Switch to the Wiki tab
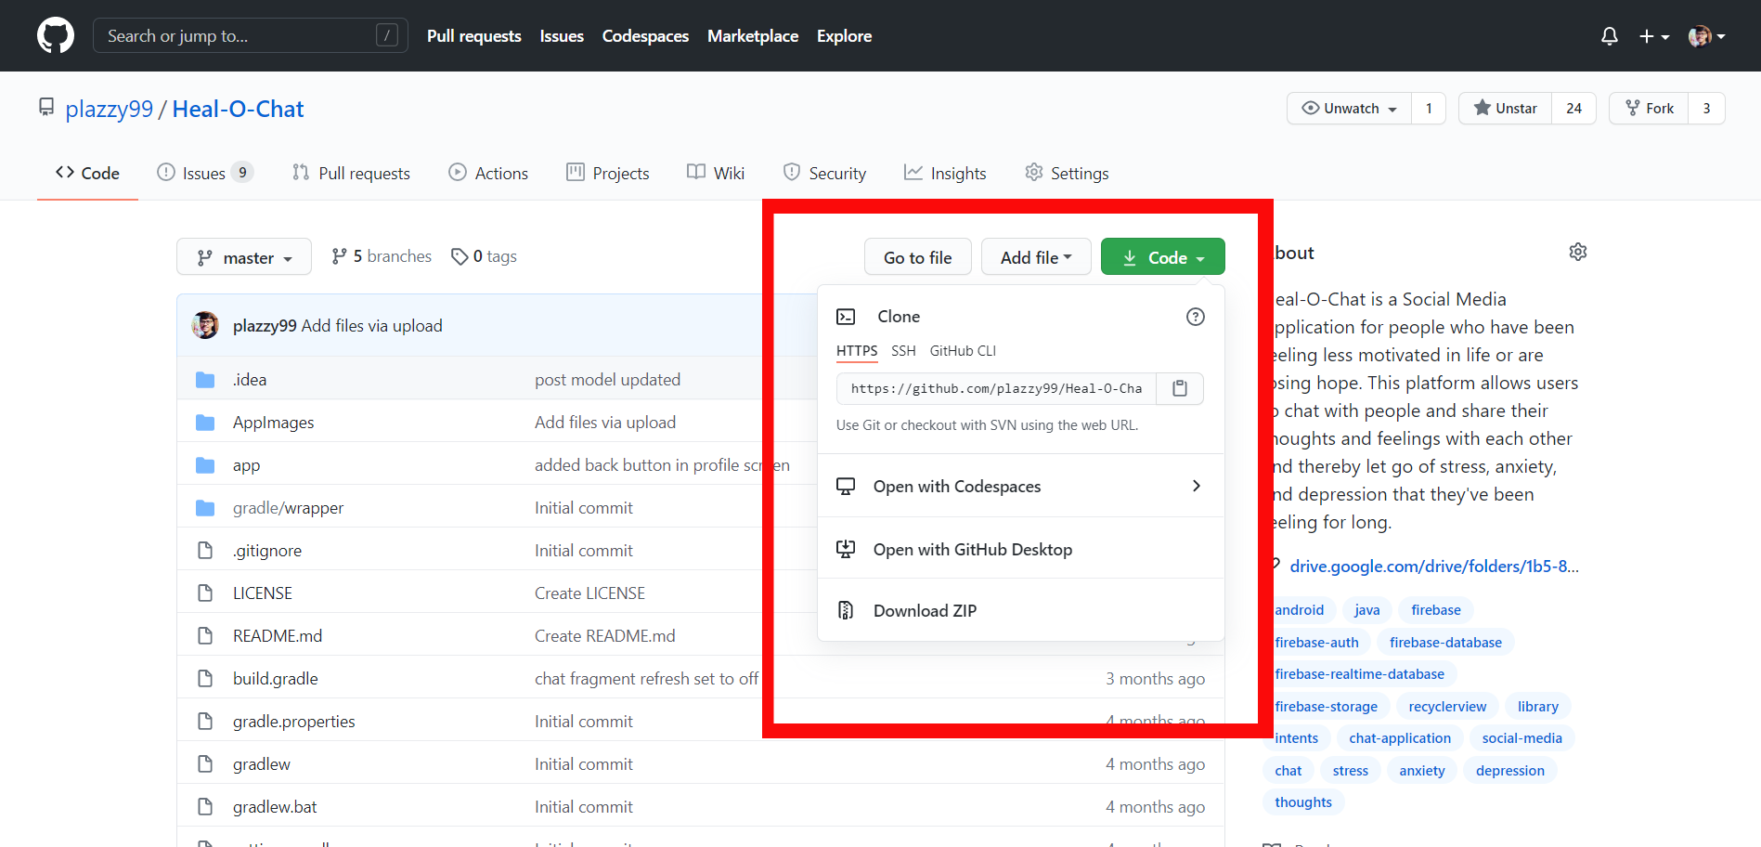Screen dimensions: 1761x847 coord(716,173)
